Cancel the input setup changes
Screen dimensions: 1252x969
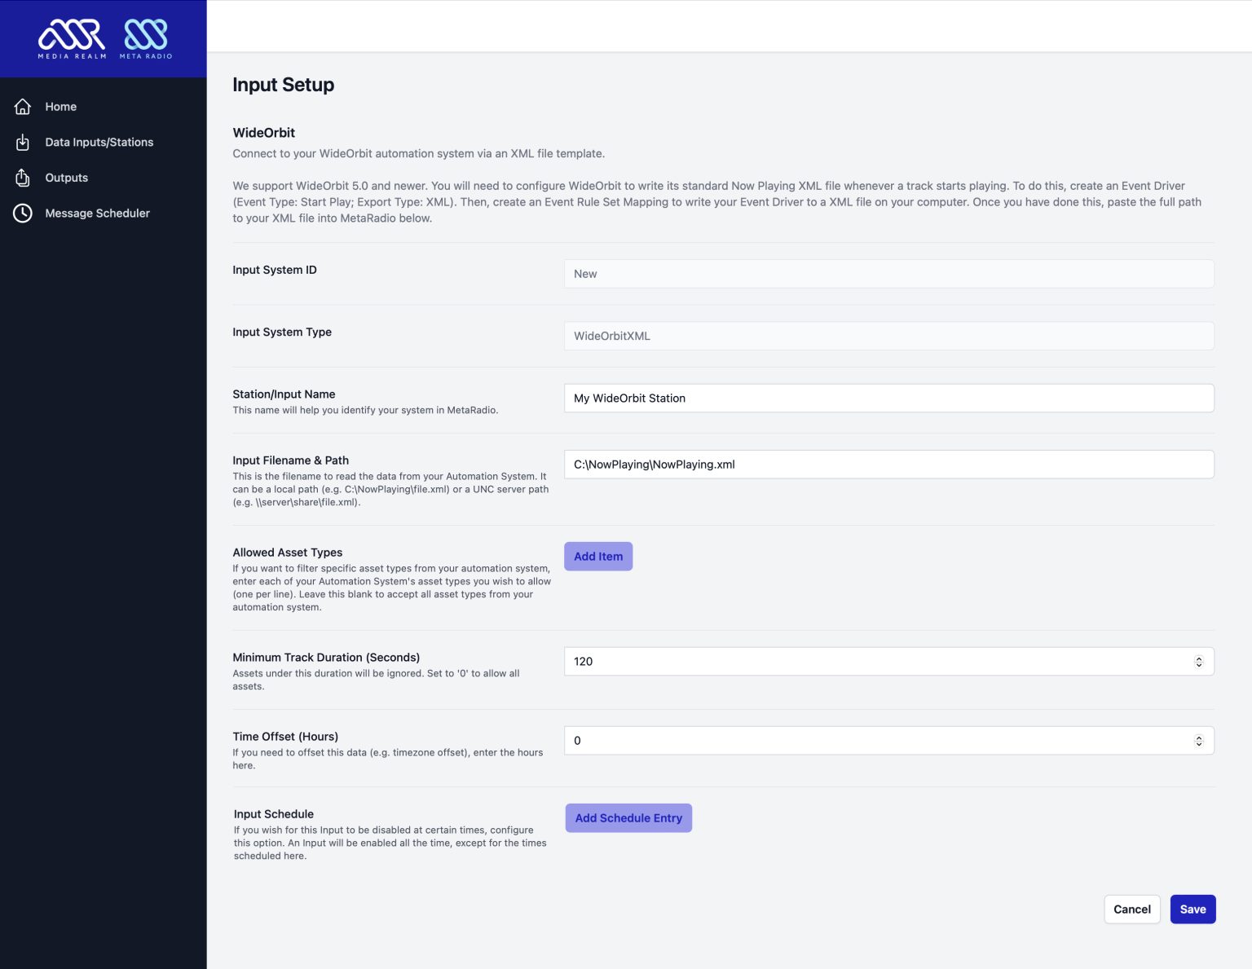(x=1132, y=909)
